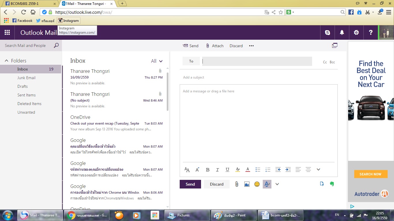394x221 pixels.
Task: Click into the message body area
Action: tap(258, 124)
